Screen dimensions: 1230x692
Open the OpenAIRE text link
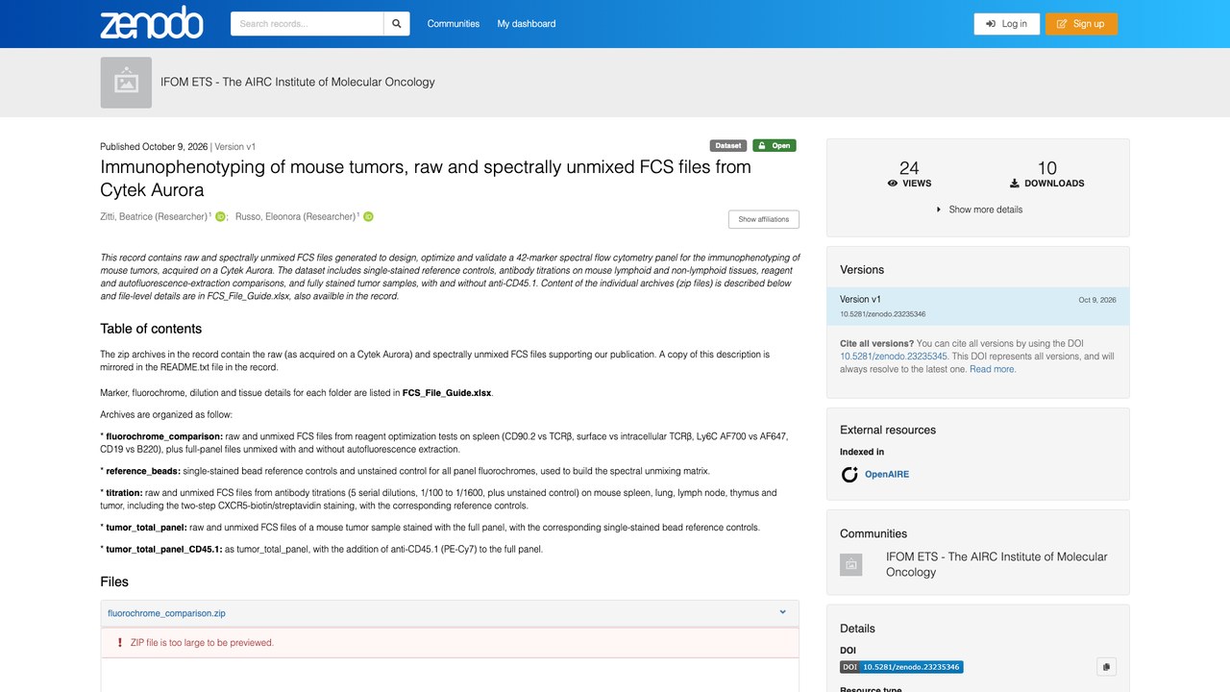pyautogui.click(x=887, y=474)
